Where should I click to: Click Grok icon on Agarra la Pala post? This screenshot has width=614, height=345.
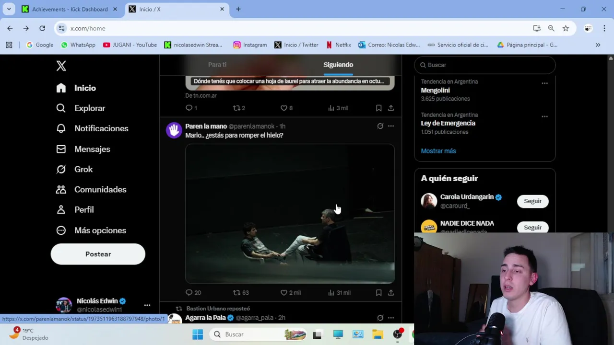point(380,318)
